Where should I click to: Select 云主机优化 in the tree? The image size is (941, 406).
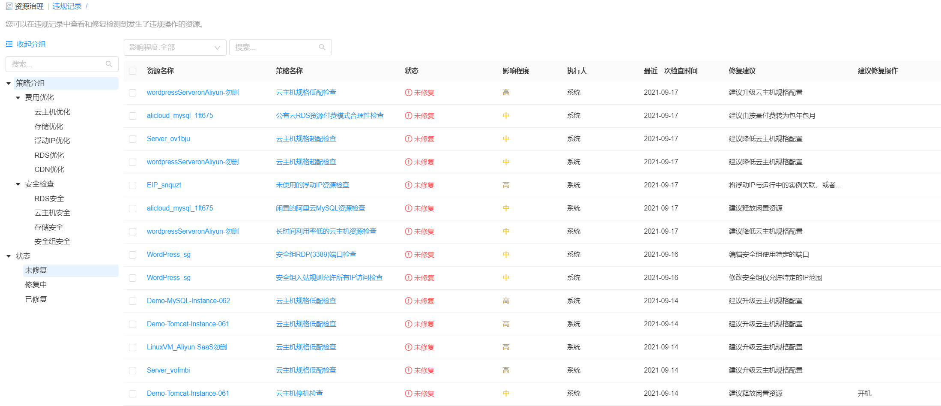point(52,112)
